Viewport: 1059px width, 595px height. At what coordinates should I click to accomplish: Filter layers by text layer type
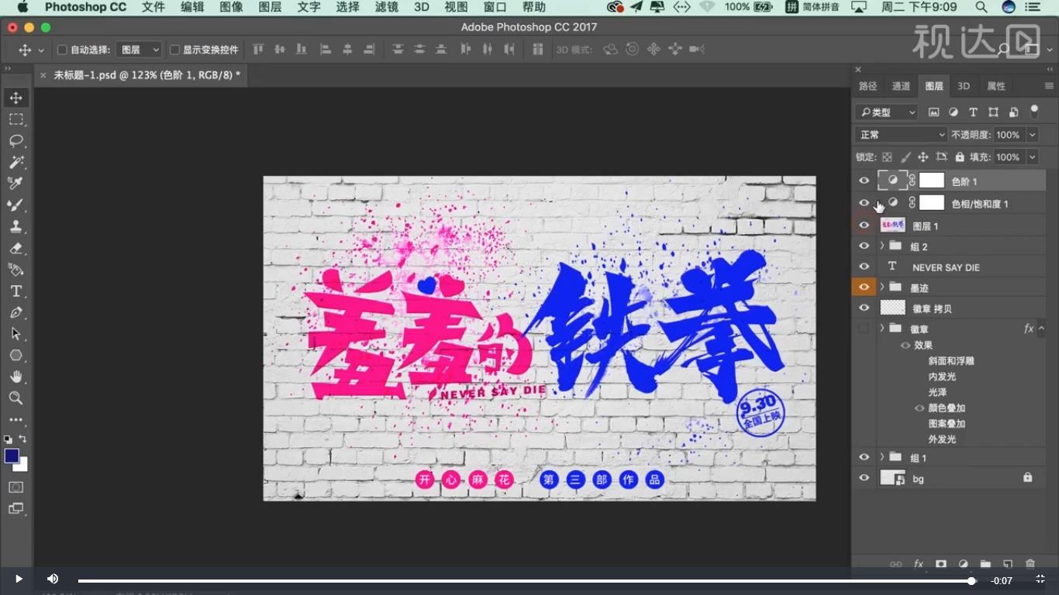pyautogui.click(x=973, y=112)
